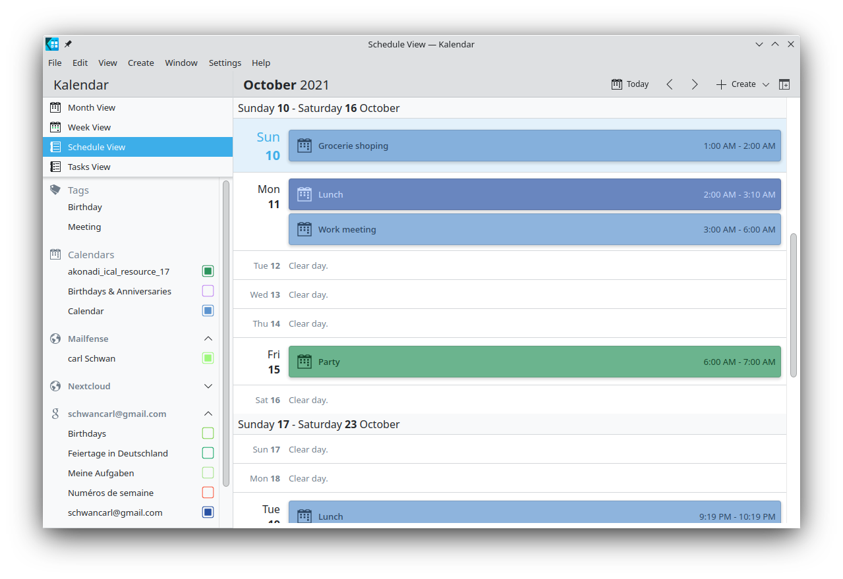The width and height of the screenshot is (843, 579).
Task: Go to previous period with left arrow
Action: tap(670, 84)
